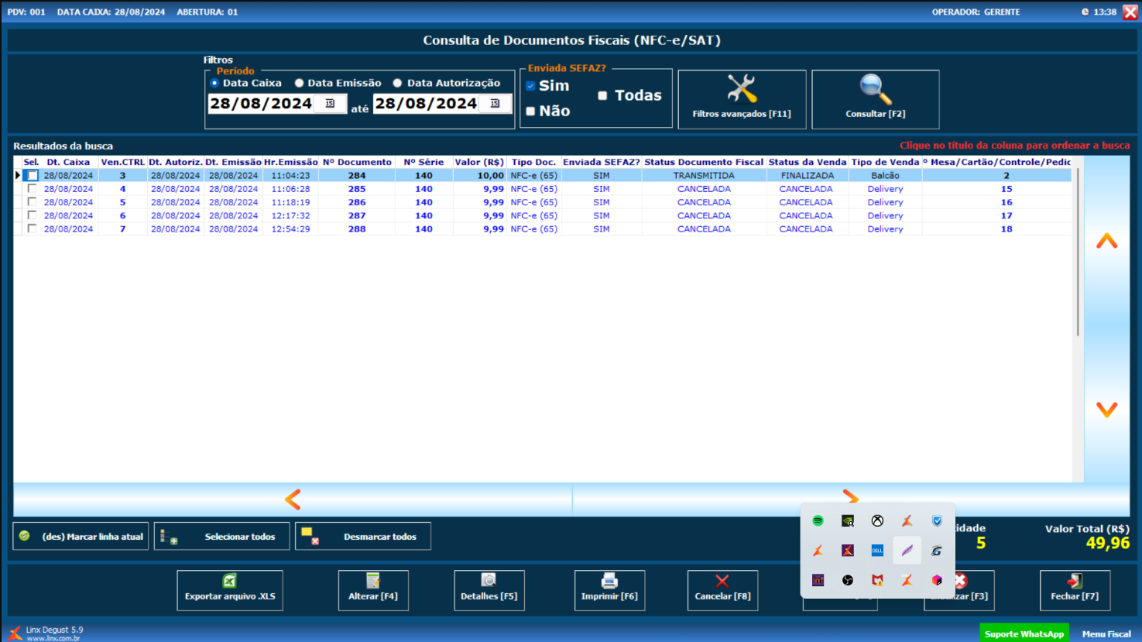This screenshot has height=642, width=1142.
Task: Click the Fechar [F7] exit icon
Action: [x=1075, y=582]
